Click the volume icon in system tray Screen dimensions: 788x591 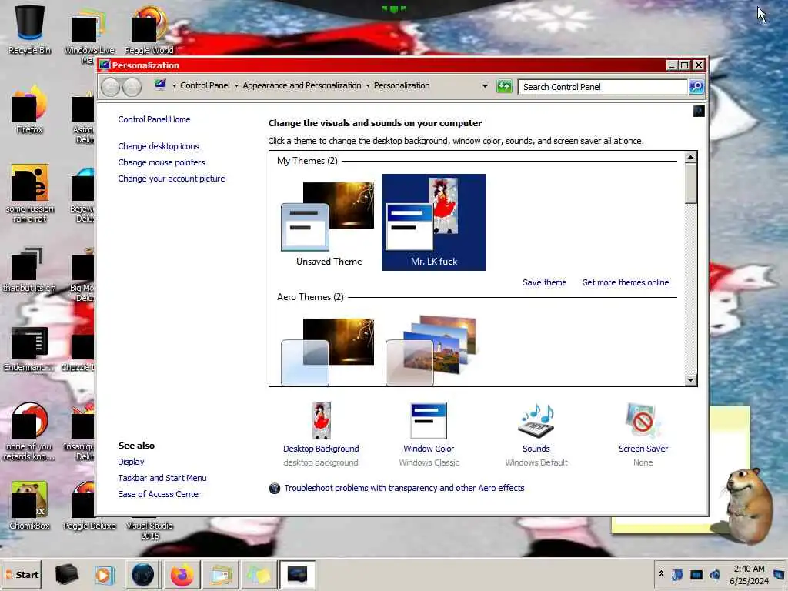(x=715, y=574)
